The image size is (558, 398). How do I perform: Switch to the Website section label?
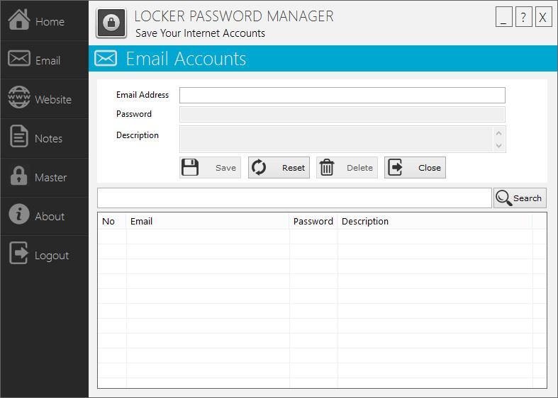click(53, 99)
